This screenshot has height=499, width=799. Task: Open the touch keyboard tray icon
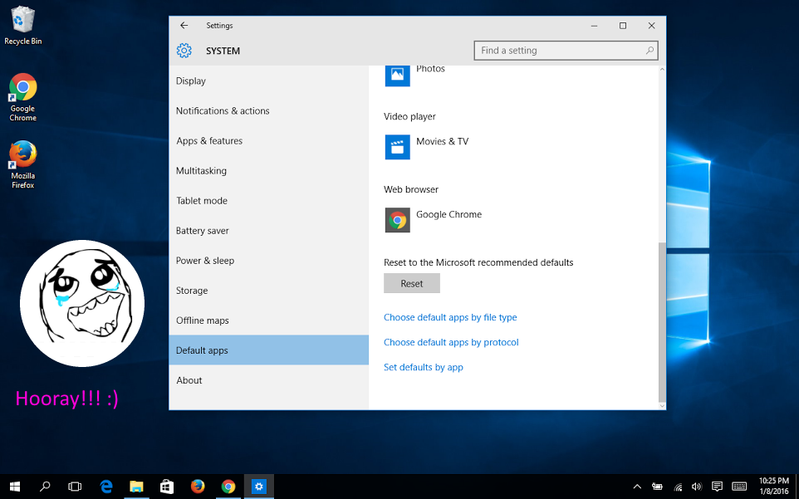click(x=739, y=487)
